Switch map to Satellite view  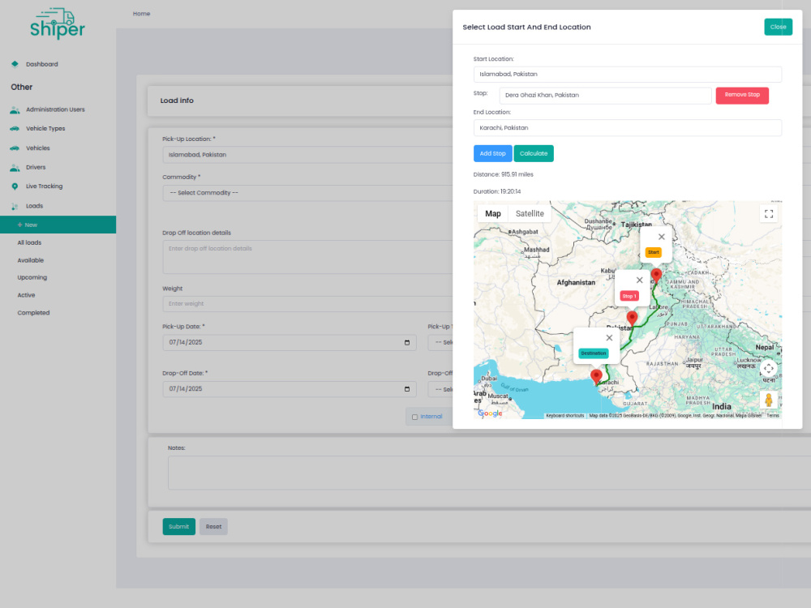pyautogui.click(x=530, y=213)
